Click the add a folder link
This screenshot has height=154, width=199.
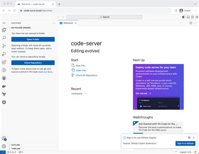tap(31, 50)
